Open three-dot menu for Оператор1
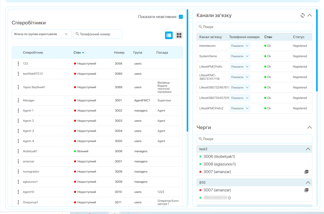This screenshot has height=214, width=324. [x=18, y=202]
